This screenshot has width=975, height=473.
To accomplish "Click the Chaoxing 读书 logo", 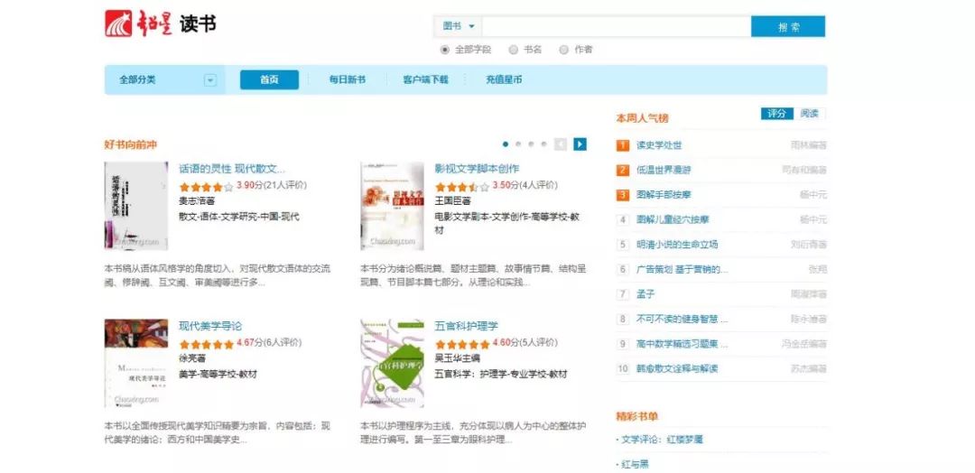I will (x=161, y=23).
